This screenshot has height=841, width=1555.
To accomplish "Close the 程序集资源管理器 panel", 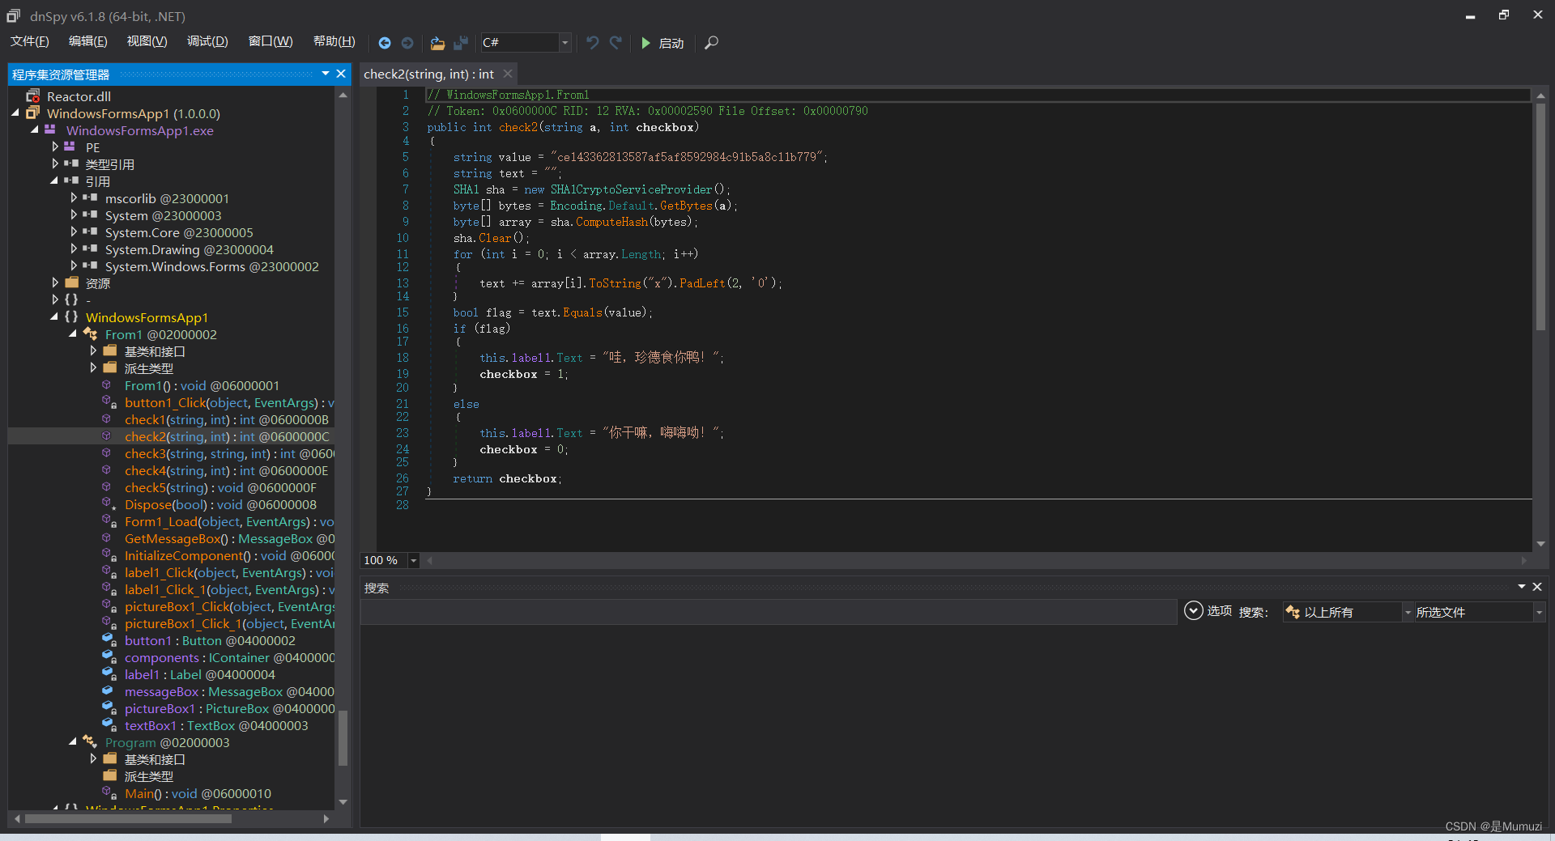I will (341, 74).
